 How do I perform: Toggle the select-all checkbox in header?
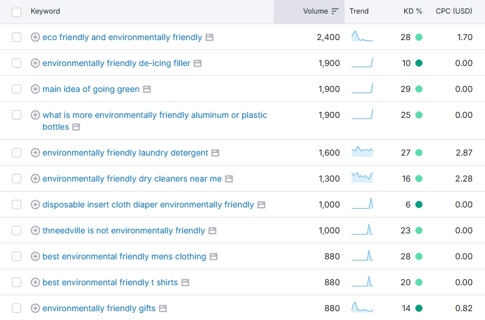point(17,12)
